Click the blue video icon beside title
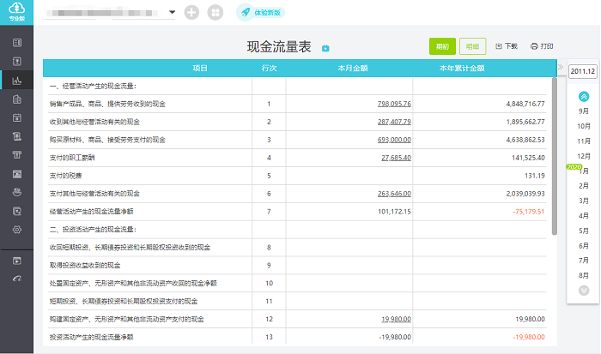This screenshot has width=601, height=354. (x=325, y=48)
